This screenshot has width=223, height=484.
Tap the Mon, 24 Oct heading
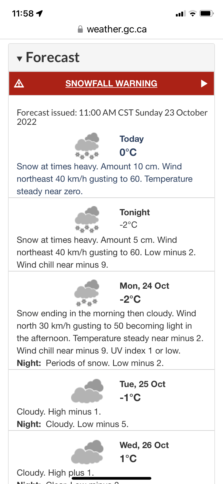[x=144, y=286]
